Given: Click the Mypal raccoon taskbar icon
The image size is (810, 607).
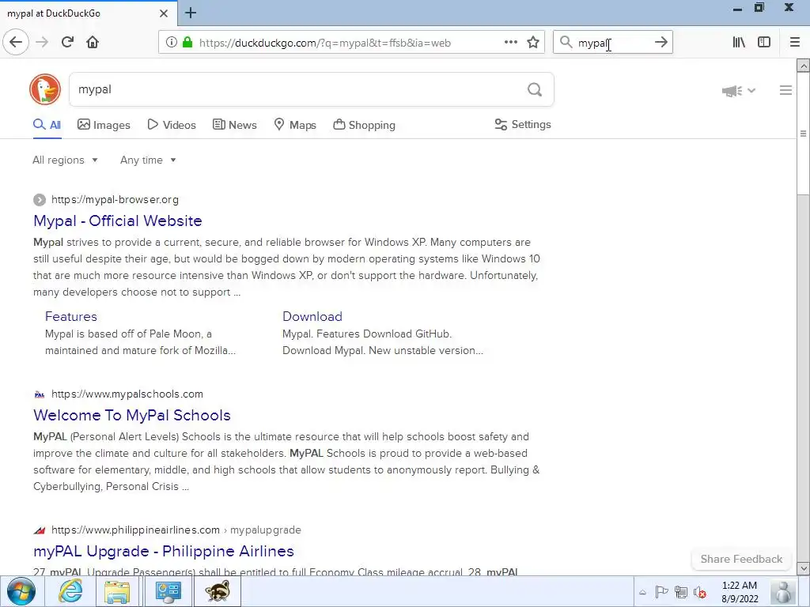Looking at the screenshot, I should [x=218, y=591].
